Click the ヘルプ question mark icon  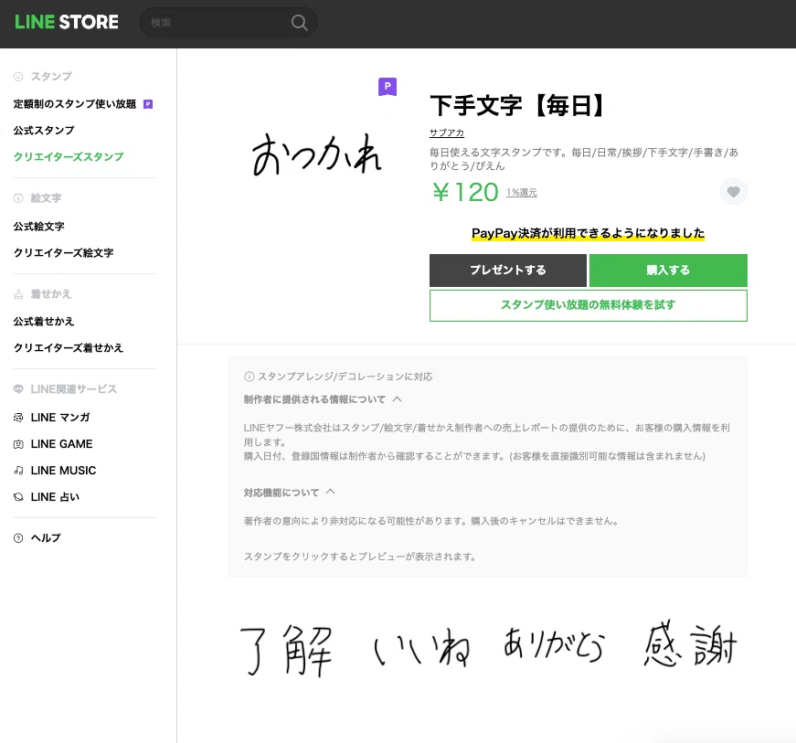(18, 538)
